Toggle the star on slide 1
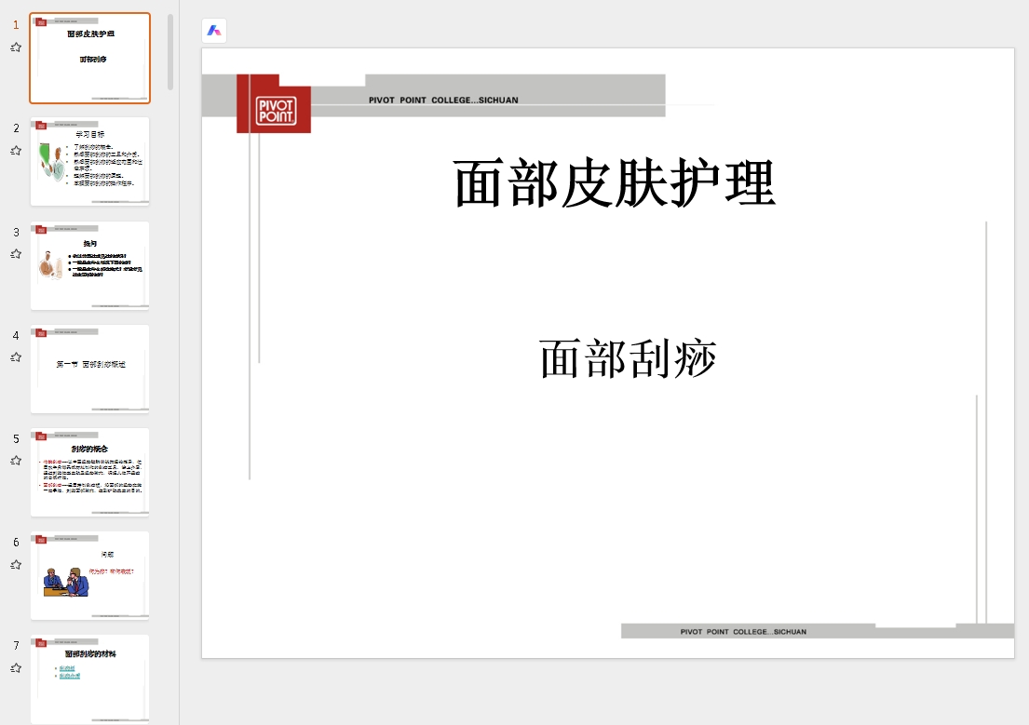The image size is (1029, 725). click(x=16, y=47)
